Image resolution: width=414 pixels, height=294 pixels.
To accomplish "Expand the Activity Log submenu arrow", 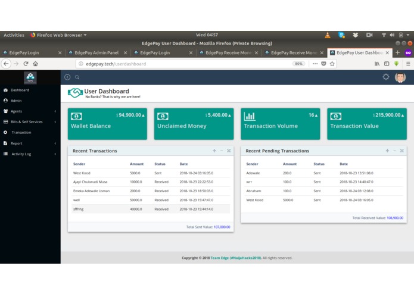I will 55,154.
